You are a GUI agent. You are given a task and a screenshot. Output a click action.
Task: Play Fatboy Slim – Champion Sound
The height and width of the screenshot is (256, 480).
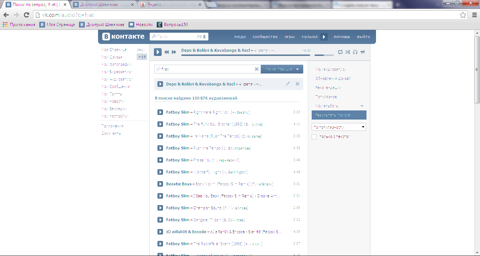[160, 208]
